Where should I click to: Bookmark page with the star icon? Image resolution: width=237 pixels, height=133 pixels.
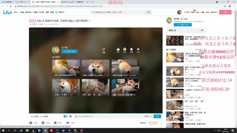[225, 6]
